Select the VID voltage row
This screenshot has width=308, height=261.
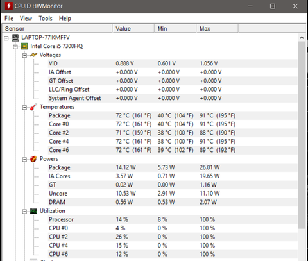173,63
